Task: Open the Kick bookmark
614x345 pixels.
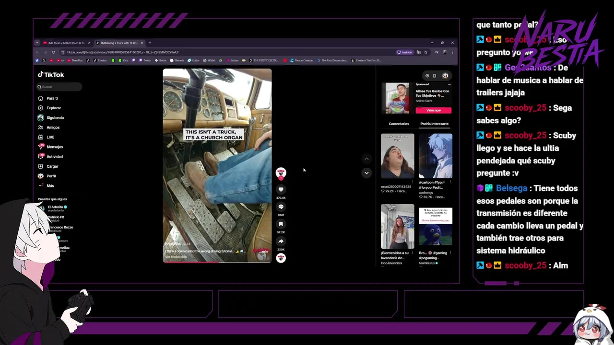Action: pos(123,60)
